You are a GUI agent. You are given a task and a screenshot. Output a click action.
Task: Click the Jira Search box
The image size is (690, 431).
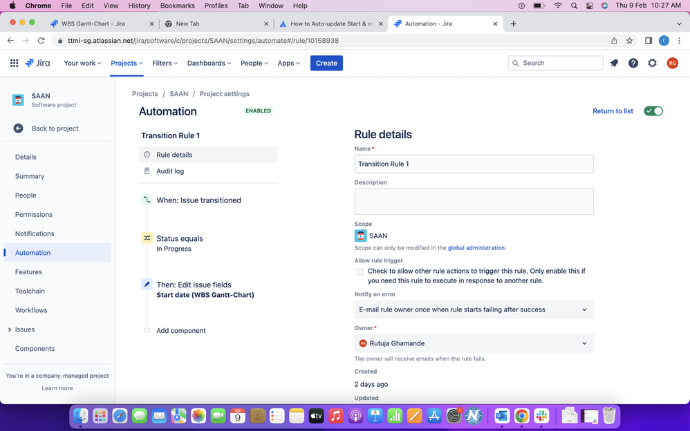pos(555,63)
